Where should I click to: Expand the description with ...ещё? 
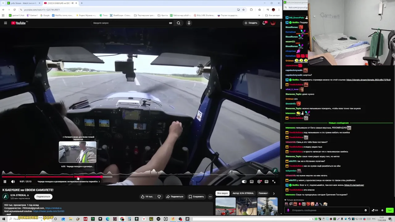pyautogui.click(x=8, y=214)
